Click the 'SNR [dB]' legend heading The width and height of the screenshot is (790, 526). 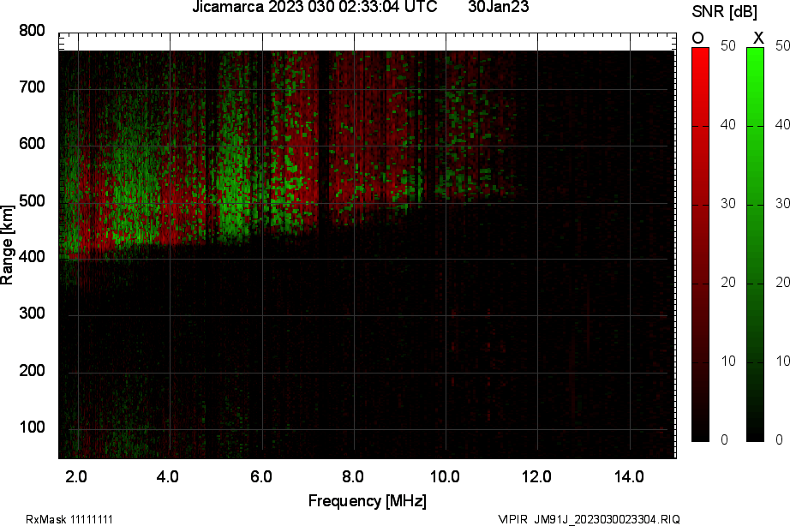[723, 10]
